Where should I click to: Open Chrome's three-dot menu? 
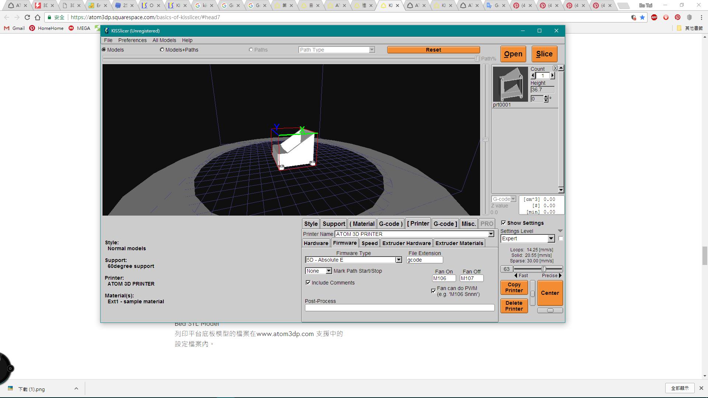point(701,17)
